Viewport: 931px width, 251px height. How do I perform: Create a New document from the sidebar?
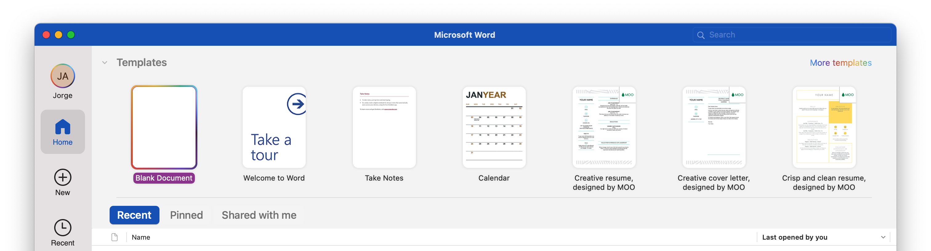62,182
